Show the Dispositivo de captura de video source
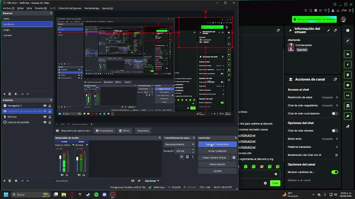 click(45, 111)
